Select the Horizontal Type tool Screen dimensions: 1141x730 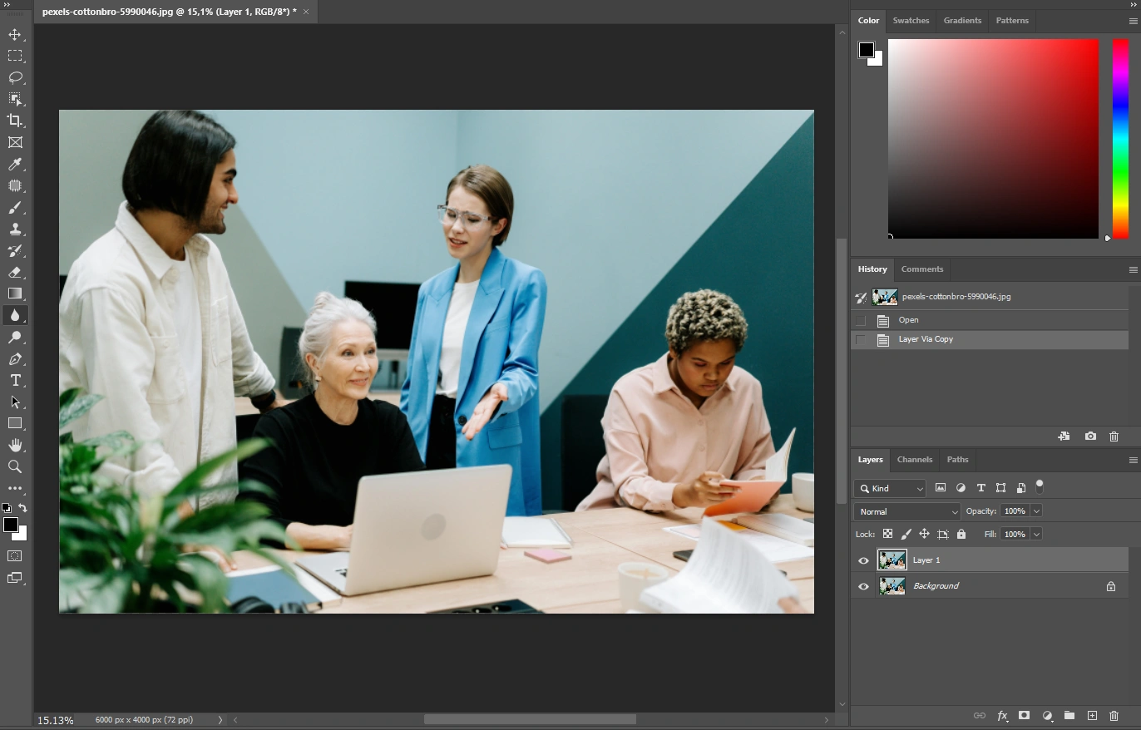tap(15, 380)
